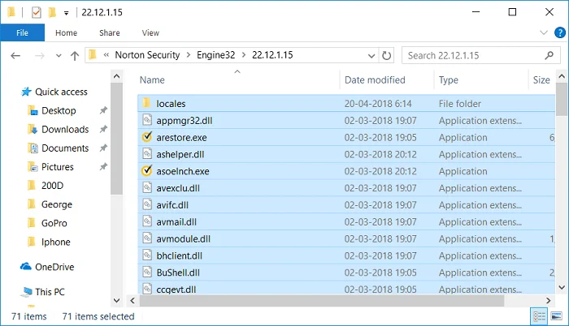
Task: Click the pin icon next to Pictures
Action: pos(103,167)
